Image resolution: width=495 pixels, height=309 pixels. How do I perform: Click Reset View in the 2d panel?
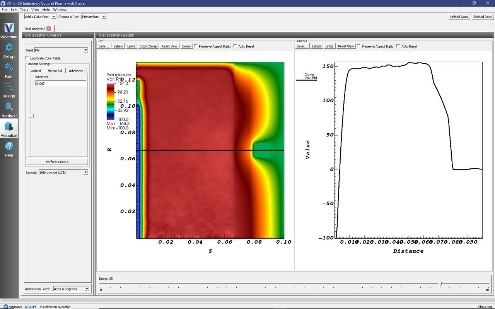(169, 46)
